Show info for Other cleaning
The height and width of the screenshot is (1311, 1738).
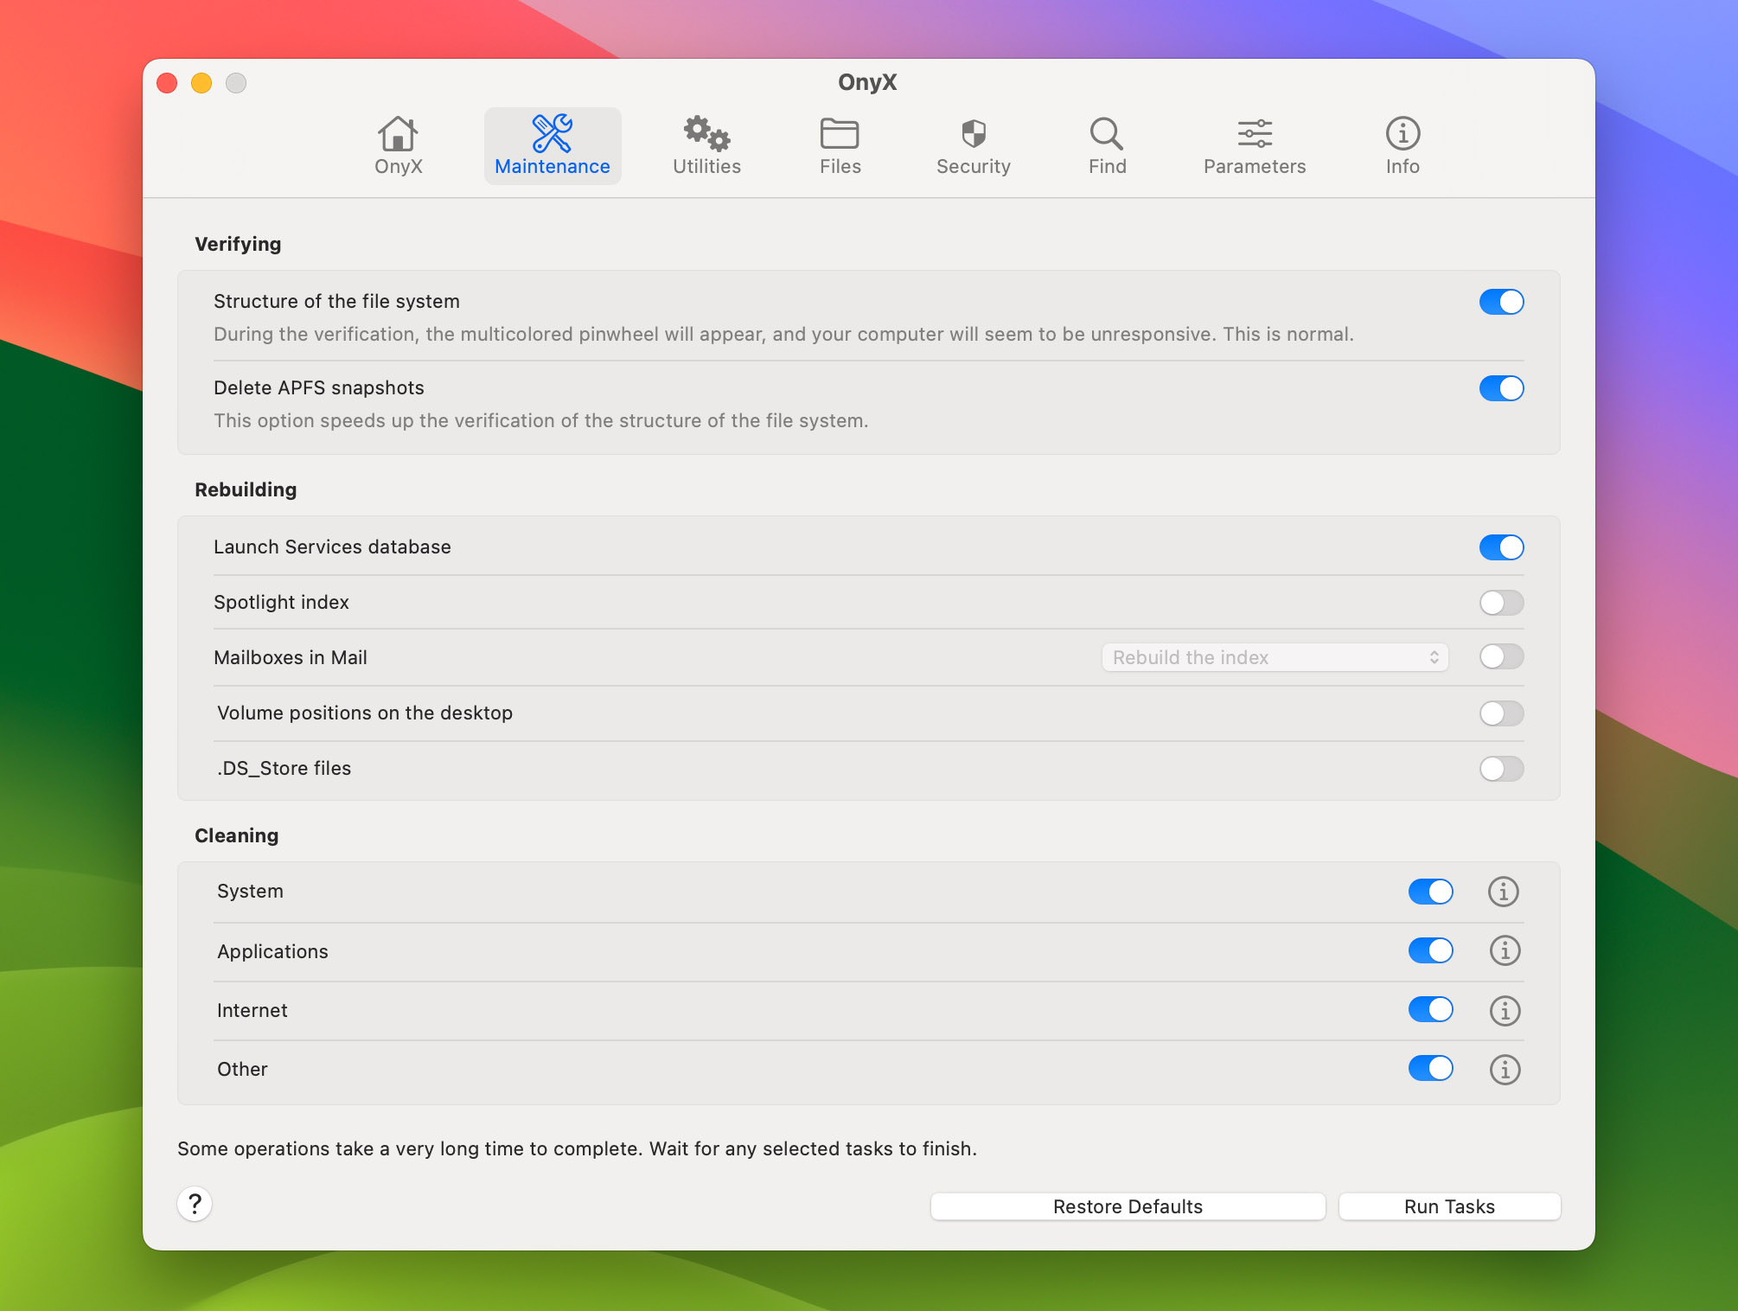(1505, 1070)
